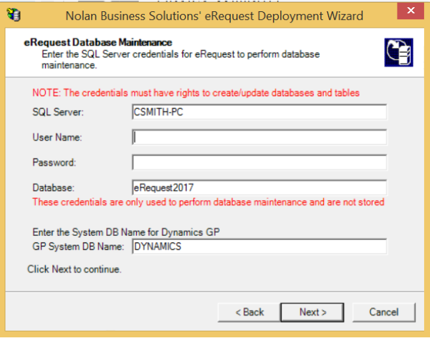Select the Database field showing eRequest2017

click(x=259, y=188)
